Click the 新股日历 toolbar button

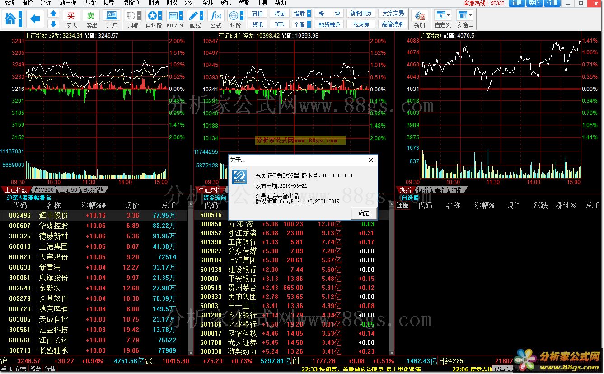tap(361, 14)
